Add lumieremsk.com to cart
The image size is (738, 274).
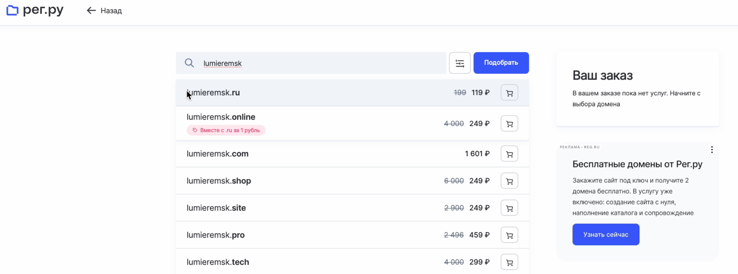pyautogui.click(x=509, y=154)
